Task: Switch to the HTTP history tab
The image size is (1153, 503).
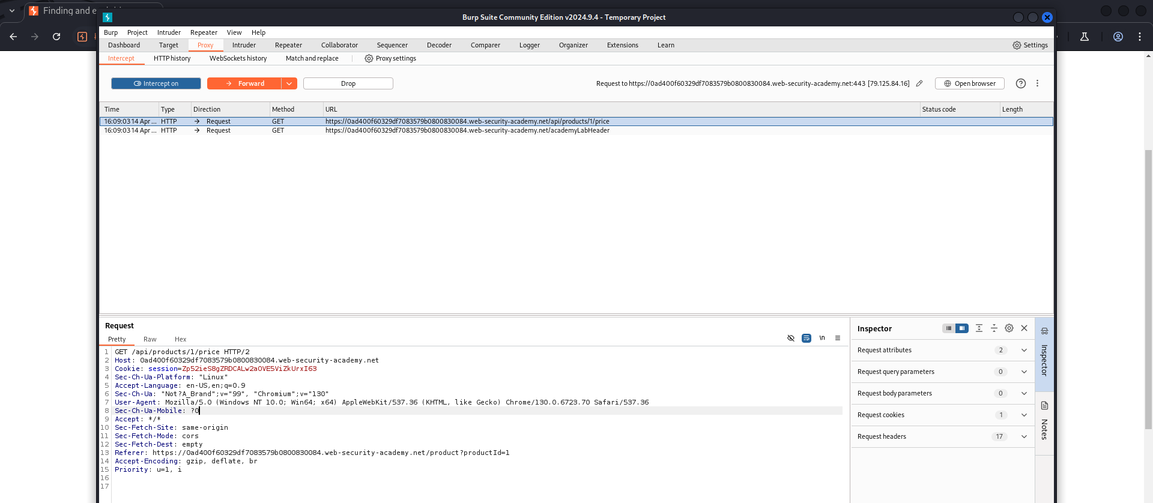Action: [172, 58]
